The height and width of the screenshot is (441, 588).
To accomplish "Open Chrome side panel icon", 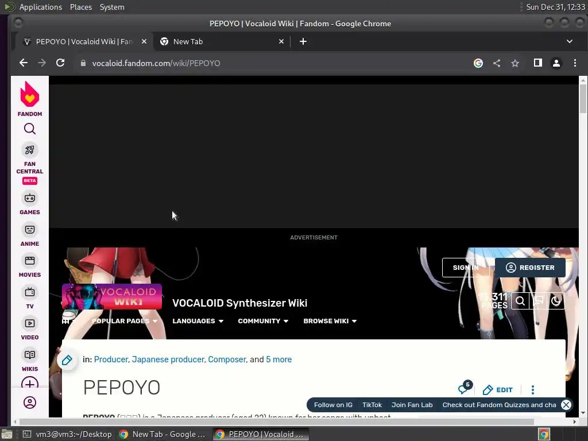I will [x=537, y=63].
